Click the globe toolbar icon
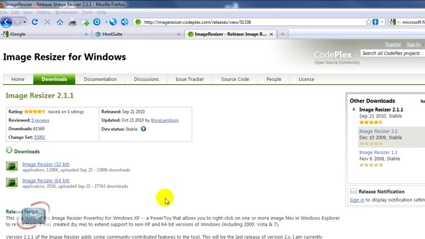 click(113, 22)
